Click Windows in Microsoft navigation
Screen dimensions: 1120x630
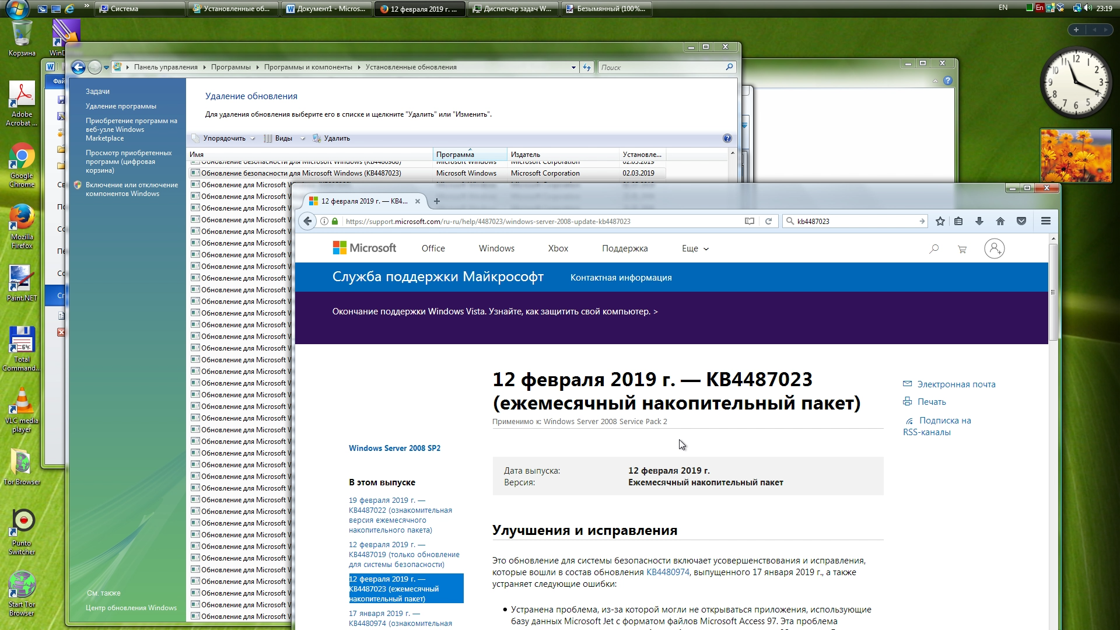coord(496,249)
